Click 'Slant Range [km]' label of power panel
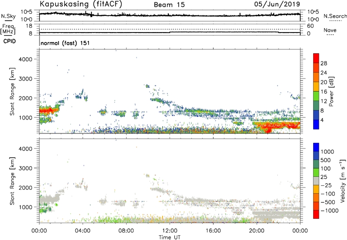 click(x=12, y=91)
